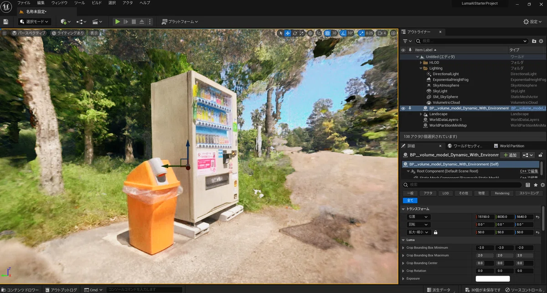This screenshot has width=547, height=293.
Task: Click the skip frame playback button
Action: click(x=126, y=21)
